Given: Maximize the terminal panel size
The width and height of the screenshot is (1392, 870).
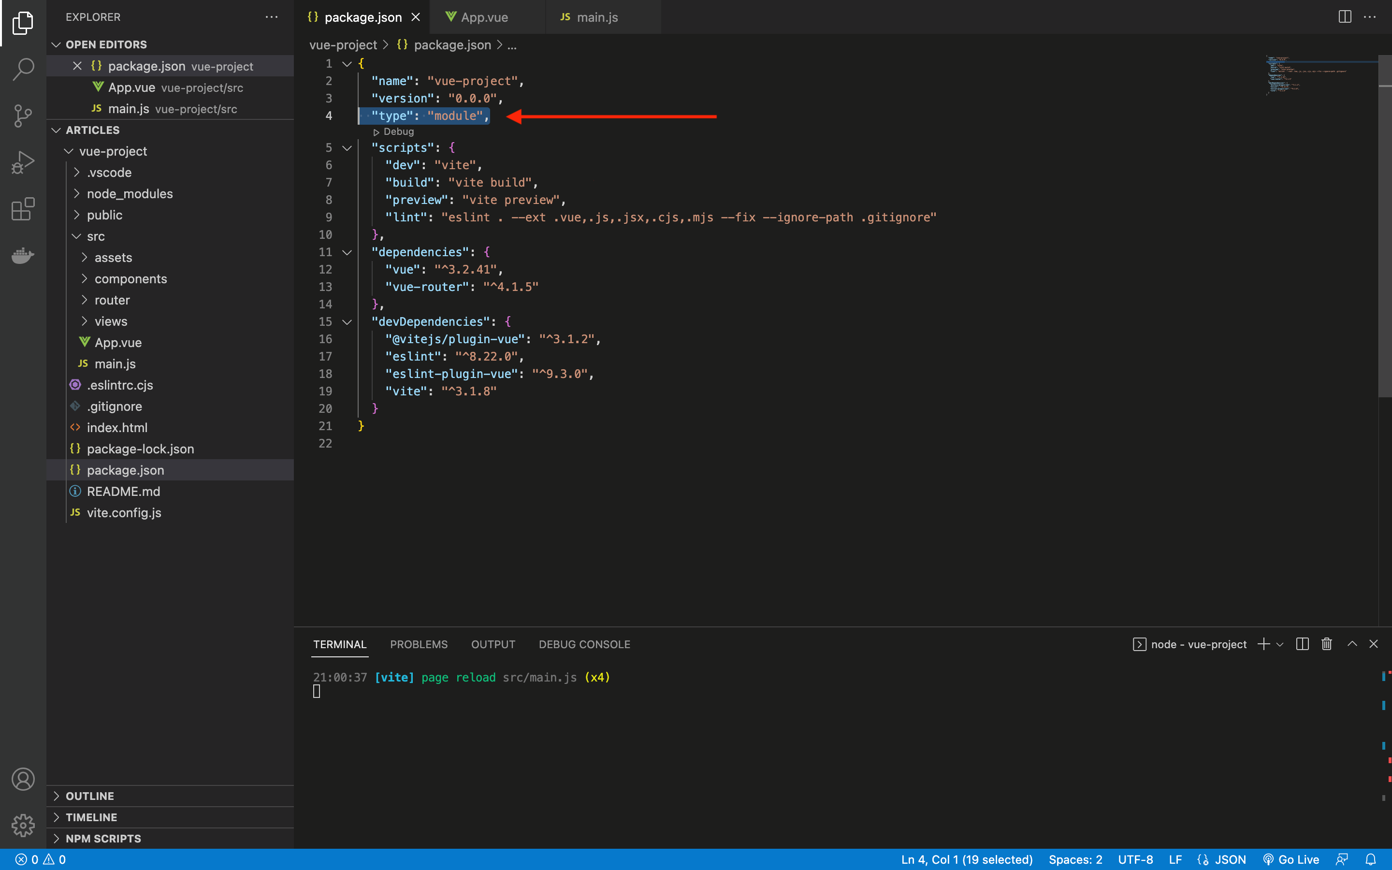Looking at the screenshot, I should [1352, 644].
